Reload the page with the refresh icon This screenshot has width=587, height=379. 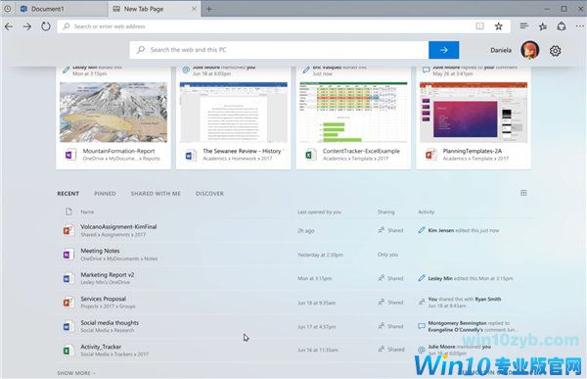pyautogui.click(x=46, y=26)
